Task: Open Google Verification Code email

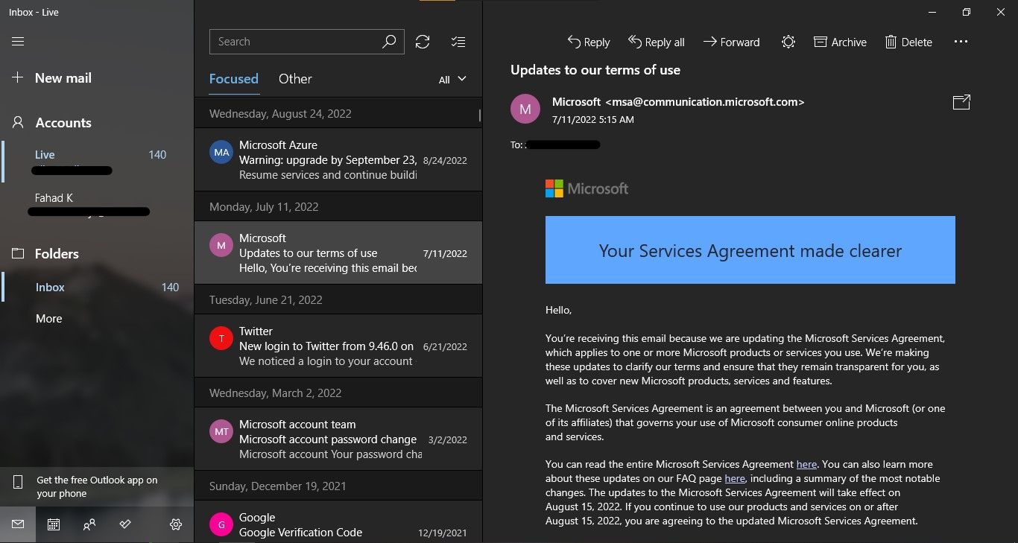Action: (x=338, y=521)
